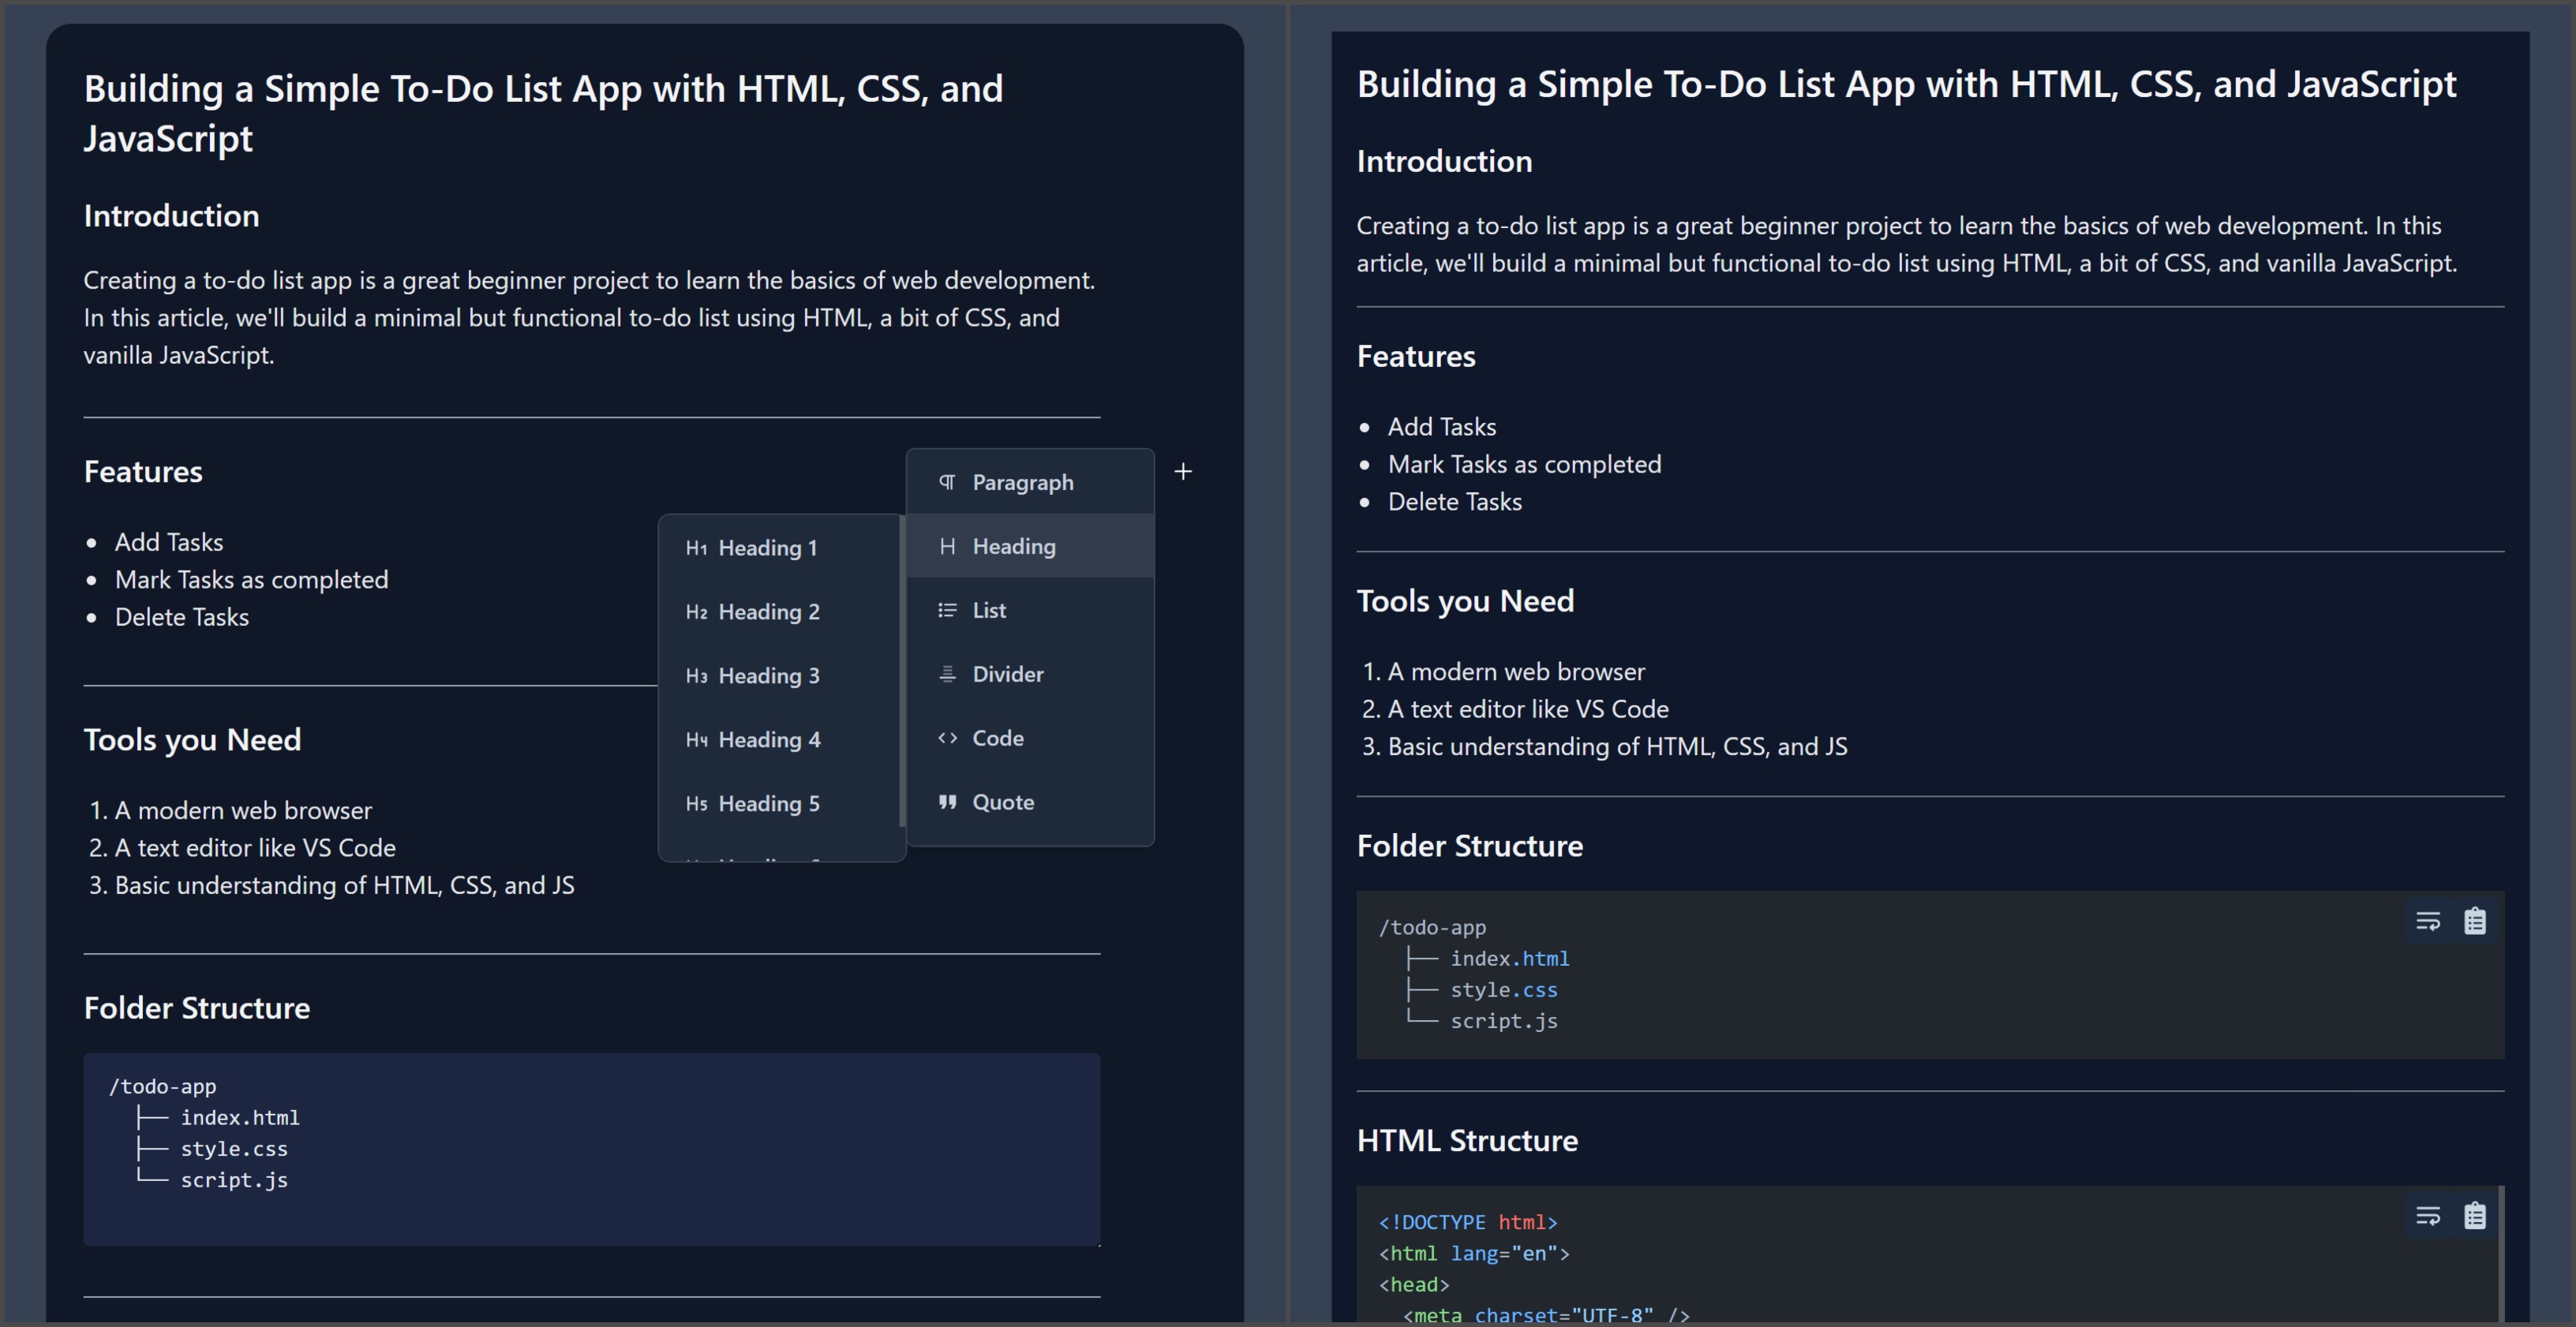Screen dimensions: 2576x1327
Task: Click 'A modern web browser' in editor
Action: tap(243, 810)
